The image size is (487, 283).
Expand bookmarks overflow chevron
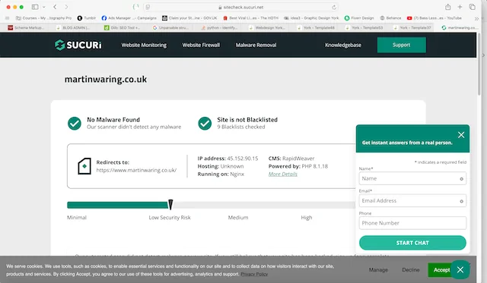476,18
